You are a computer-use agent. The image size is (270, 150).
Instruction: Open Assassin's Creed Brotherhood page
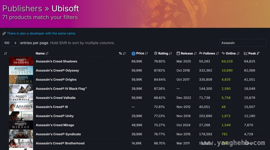[60, 143]
